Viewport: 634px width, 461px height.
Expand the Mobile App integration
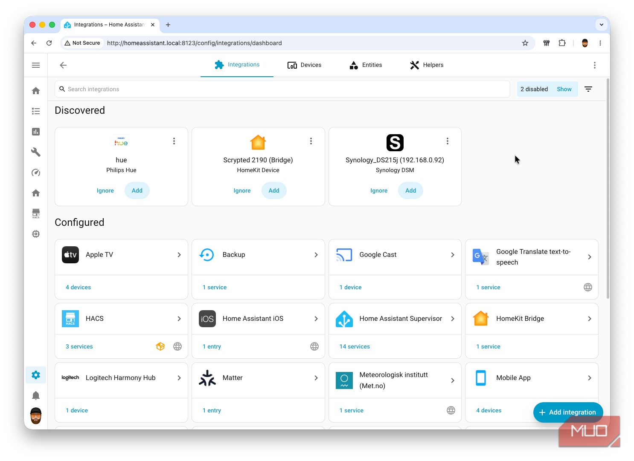(x=590, y=378)
